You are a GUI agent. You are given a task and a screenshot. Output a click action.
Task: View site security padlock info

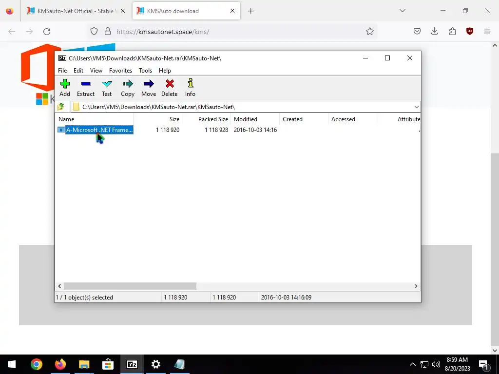(x=108, y=32)
